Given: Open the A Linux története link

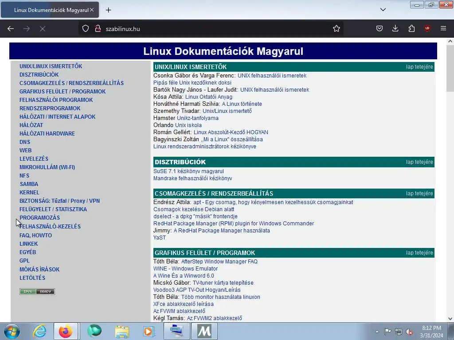Looking at the screenshot, I should tap(242, 104).
